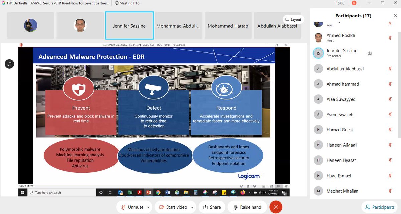The height and width of the screenshot is (214, 401).
Task: Click Hamad Guest muted mic icon
Action: coord(390,130)
